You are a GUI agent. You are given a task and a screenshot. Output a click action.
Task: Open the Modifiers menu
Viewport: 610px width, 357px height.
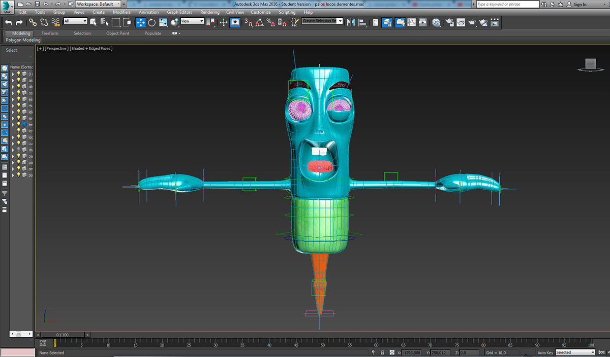121,12
